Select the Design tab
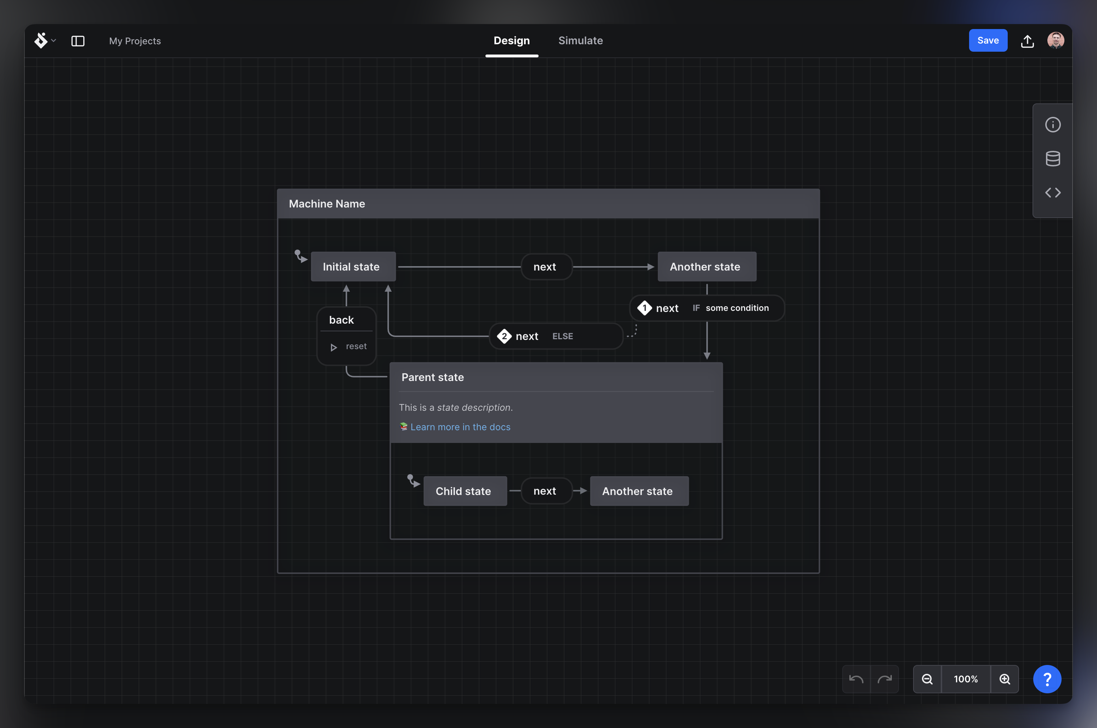This screenshot has height=728, width=1097. (x=512, y=40)
